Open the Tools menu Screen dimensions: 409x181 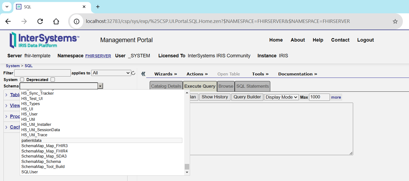pos(260,74)
